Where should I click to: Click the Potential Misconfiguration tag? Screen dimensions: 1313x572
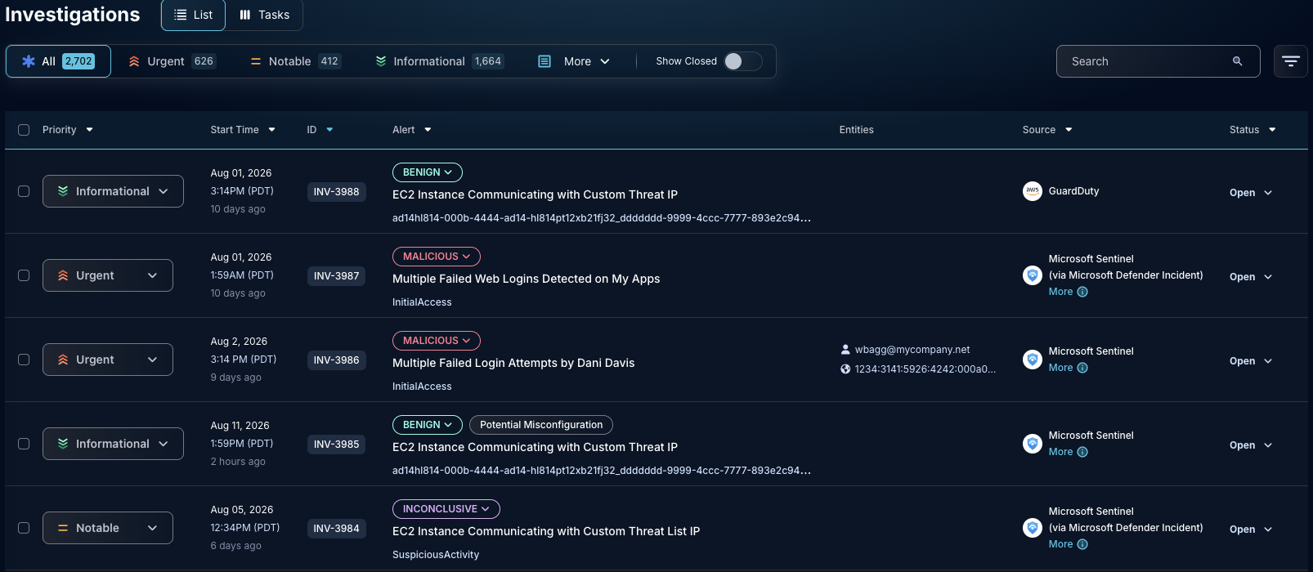click(541, 425)
